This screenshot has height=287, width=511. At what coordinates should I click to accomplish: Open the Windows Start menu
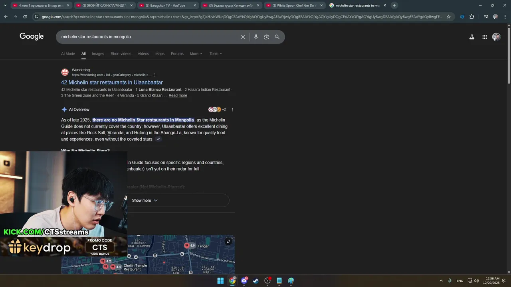pos(220,281)
